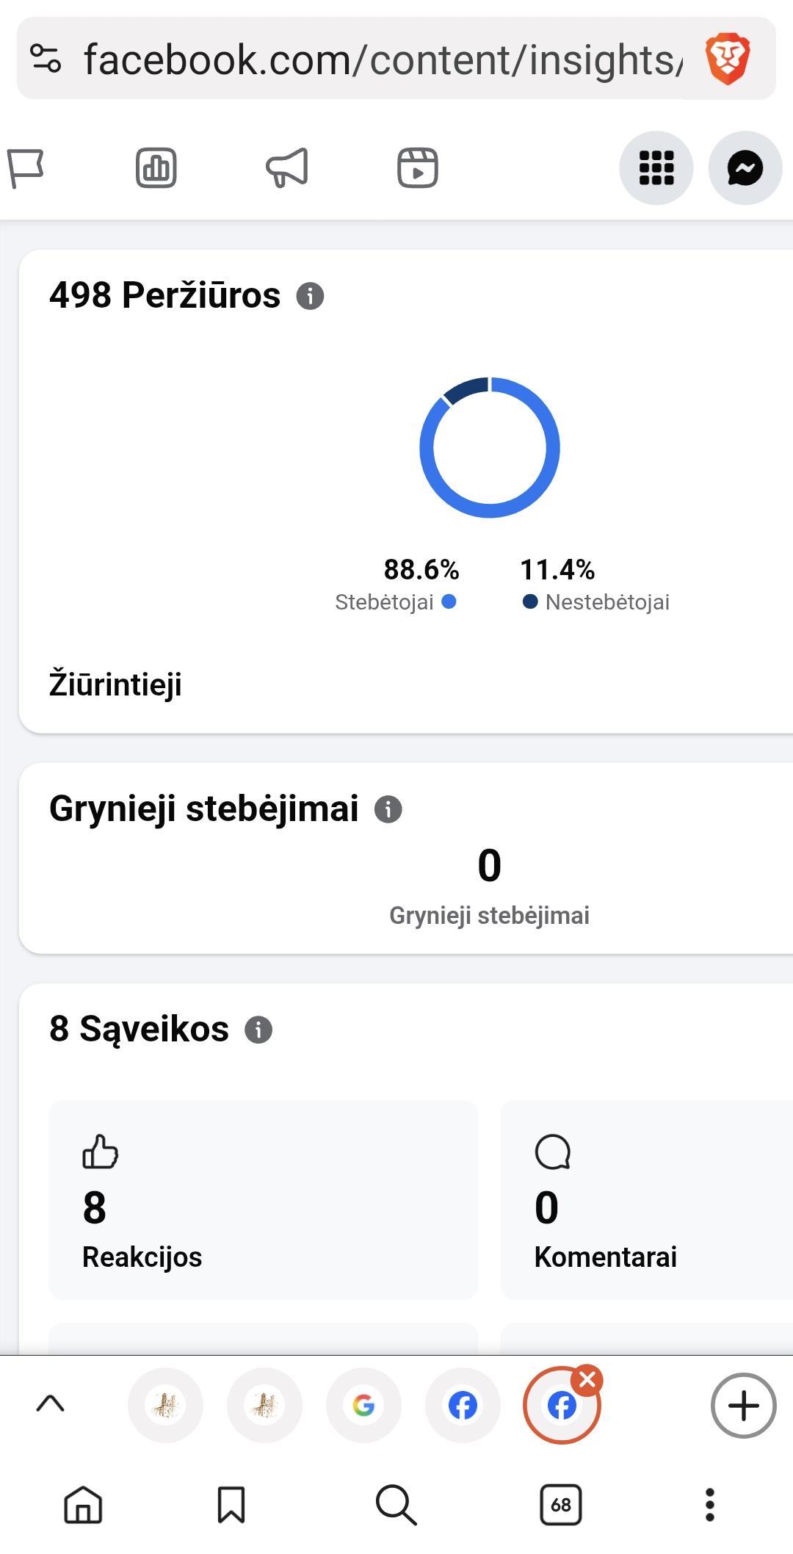The image size is (793, 1554).
Task: Open the insights bar chart icon
Action: click(x=156, y=168)
